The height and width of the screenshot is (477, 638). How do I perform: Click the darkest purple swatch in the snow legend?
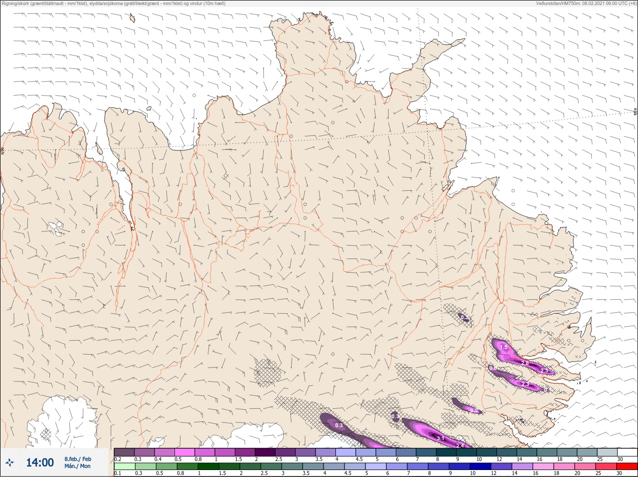[x=266, y=452]
